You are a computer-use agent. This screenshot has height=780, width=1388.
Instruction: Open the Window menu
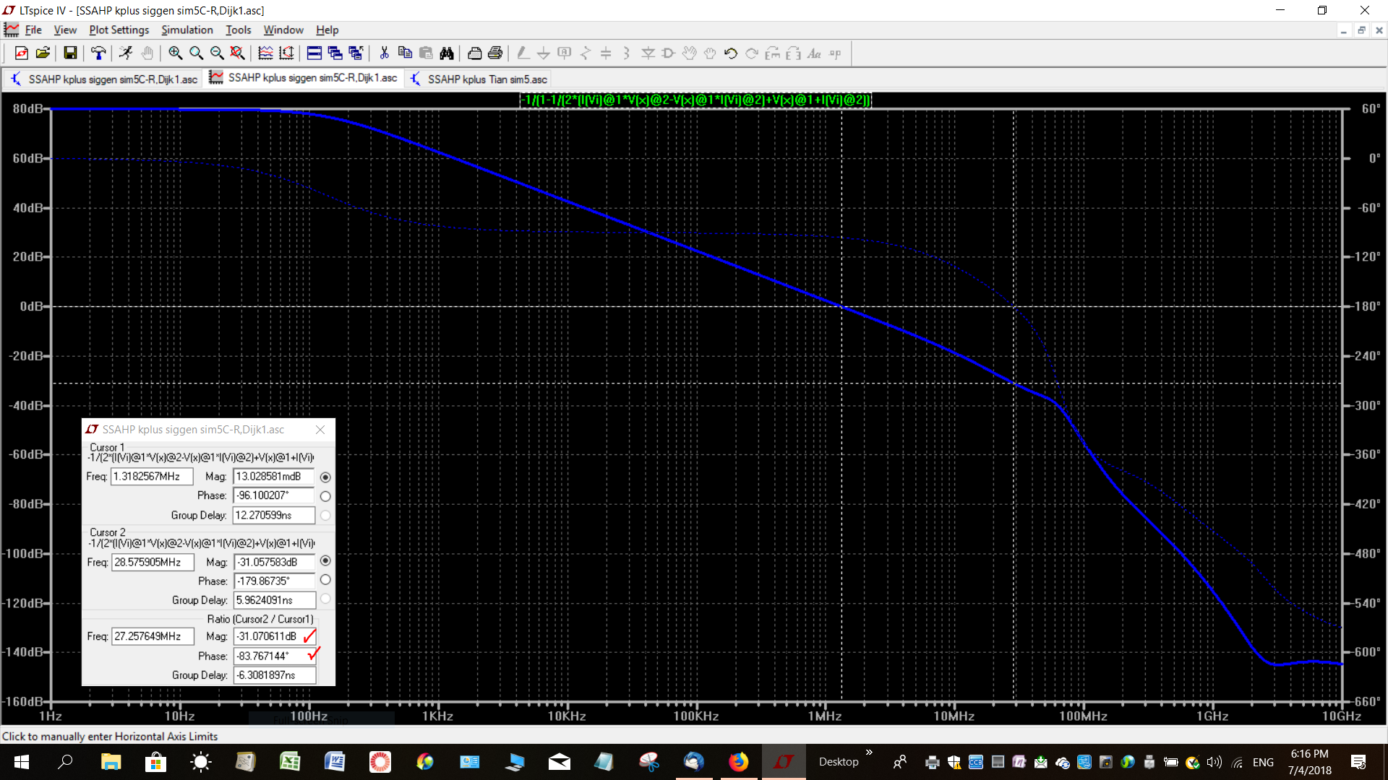(283, 30)
